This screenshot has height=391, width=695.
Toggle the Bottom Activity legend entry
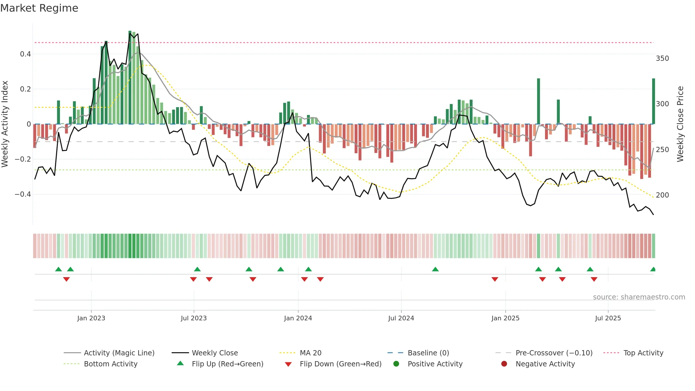click(x=100, y=364)
